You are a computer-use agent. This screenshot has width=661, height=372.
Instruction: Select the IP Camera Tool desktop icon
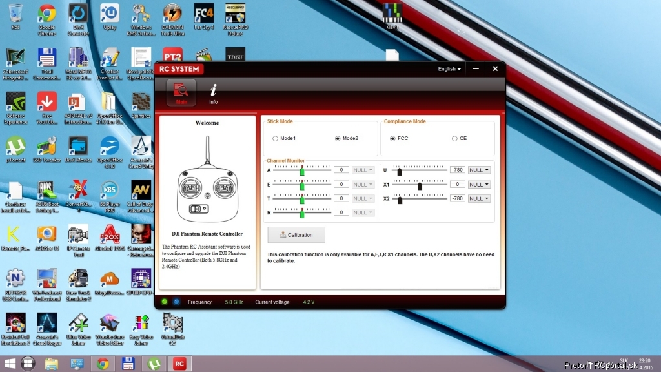pos(78,242)
